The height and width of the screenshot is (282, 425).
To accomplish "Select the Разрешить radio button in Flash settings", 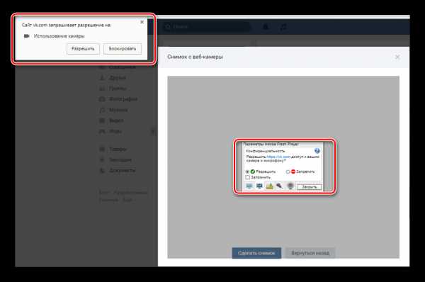I will click(x=247, y=171).
